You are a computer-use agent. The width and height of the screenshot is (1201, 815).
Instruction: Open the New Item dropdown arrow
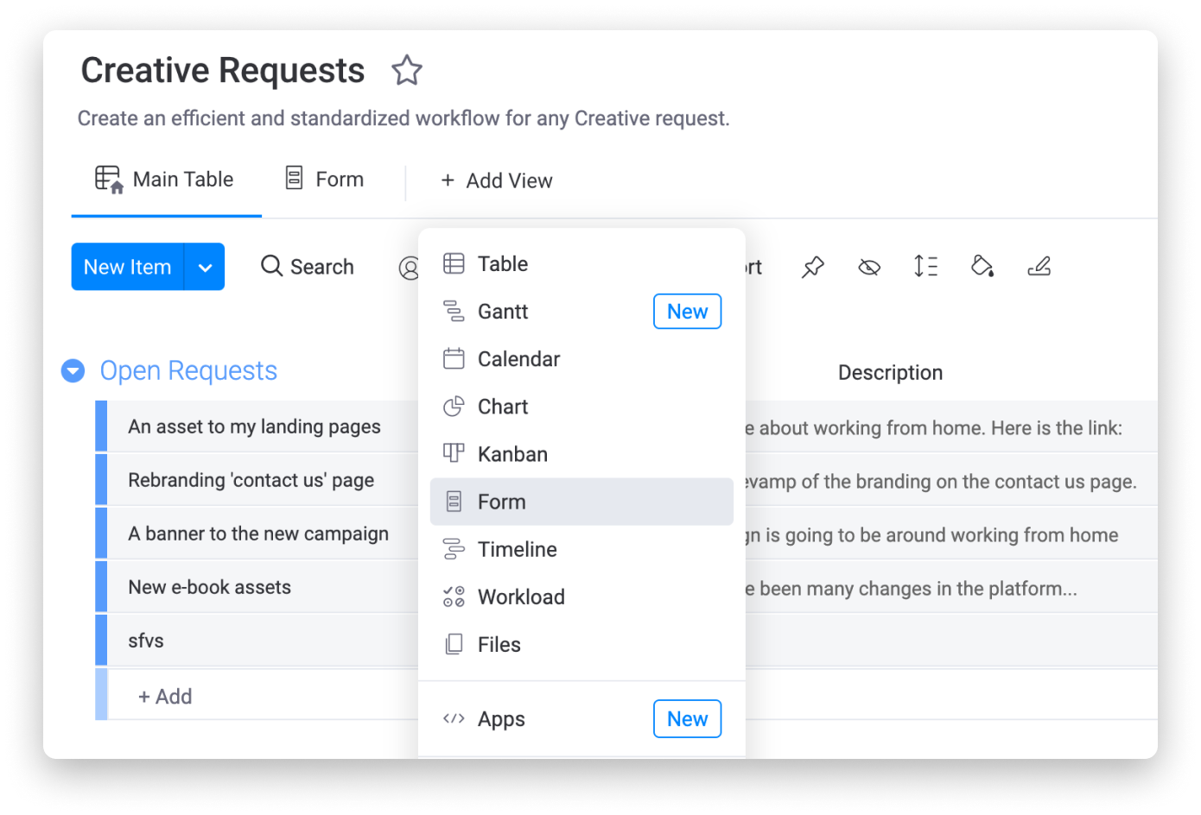click(205, 267)
